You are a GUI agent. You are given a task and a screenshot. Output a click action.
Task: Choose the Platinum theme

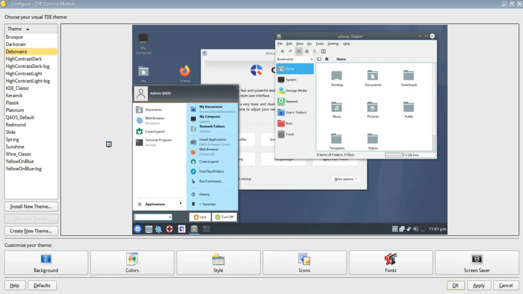[31, 110]
